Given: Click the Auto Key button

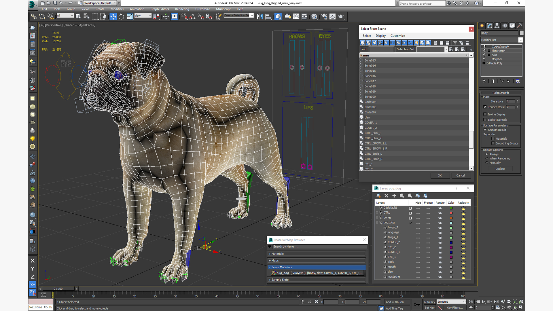Looking at the screenshot, I should [x=429, y=302].
